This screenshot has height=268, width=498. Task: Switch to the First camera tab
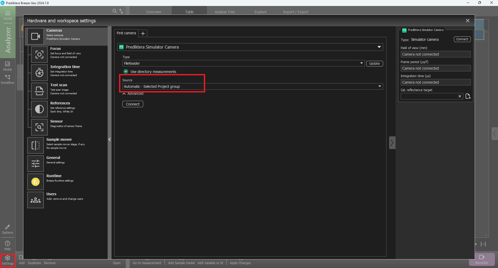126,33
